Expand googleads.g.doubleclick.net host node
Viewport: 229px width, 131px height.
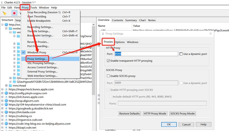click(2, 108)
